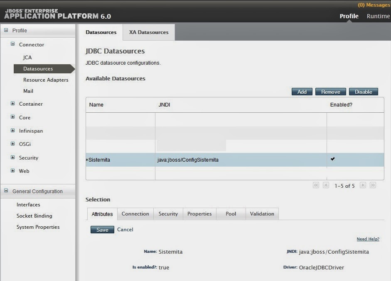Click the Name column header

click(96, 105)
